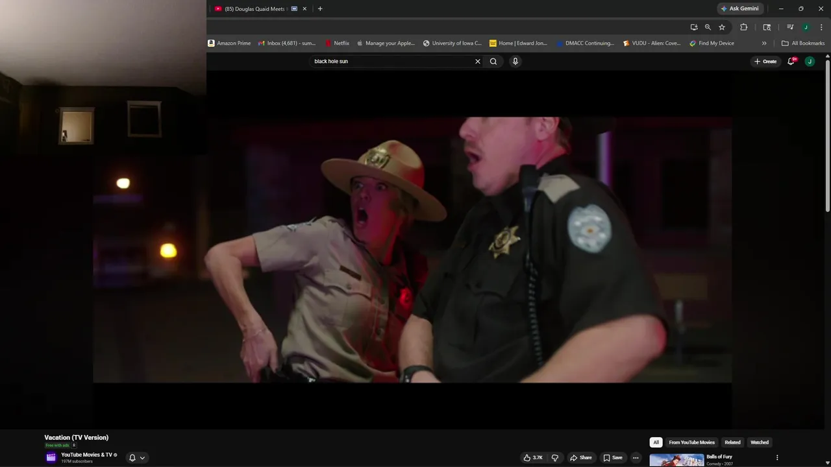The image size is (831, 467).
Task: Open the Manage your Apple bookmark
Action: coord(386,43)
